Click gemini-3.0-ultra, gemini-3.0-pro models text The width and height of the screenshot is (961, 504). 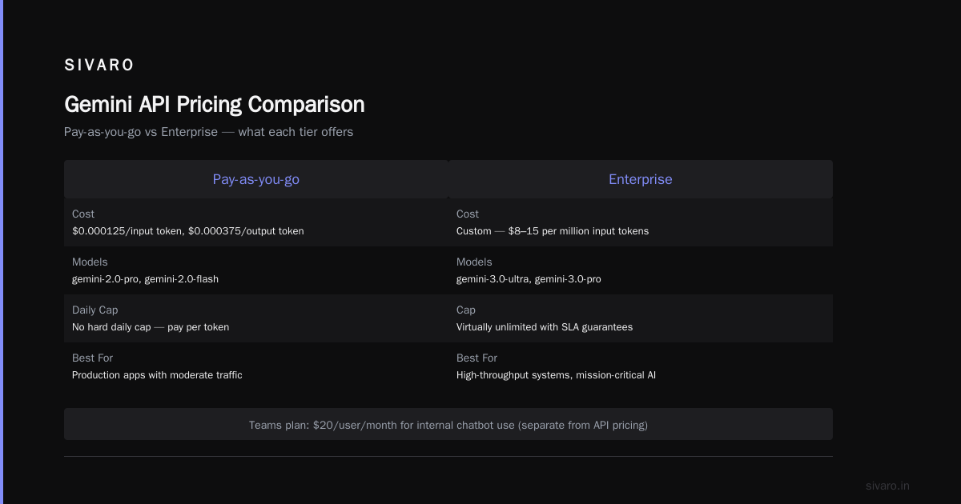529,279
